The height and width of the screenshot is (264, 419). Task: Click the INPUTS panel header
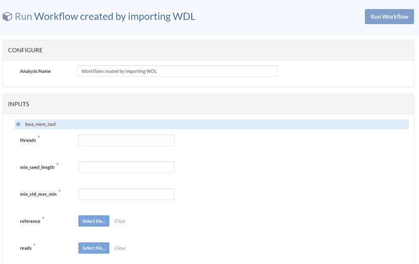click(19, 104)
